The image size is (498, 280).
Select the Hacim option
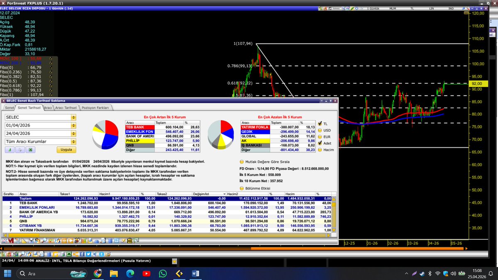click(x=320, y=149)
